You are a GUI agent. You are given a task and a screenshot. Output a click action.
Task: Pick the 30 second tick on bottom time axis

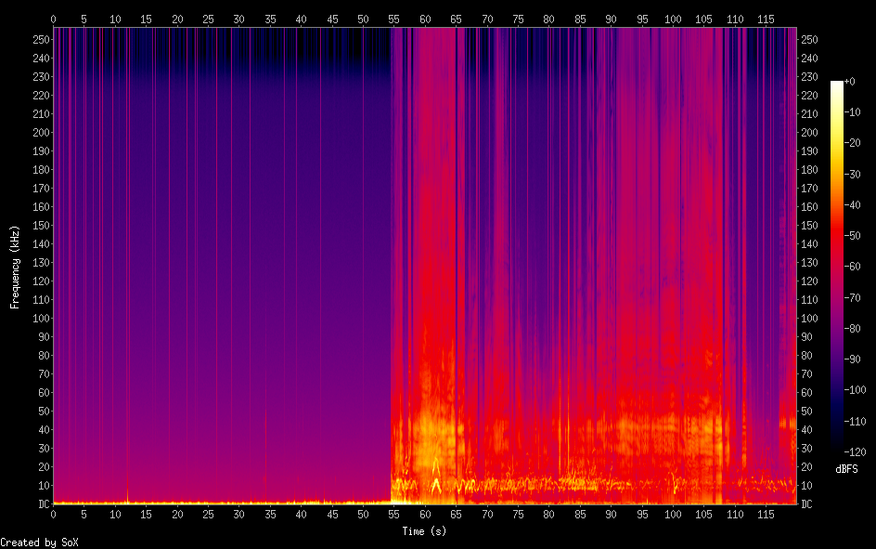coord(238,514)
